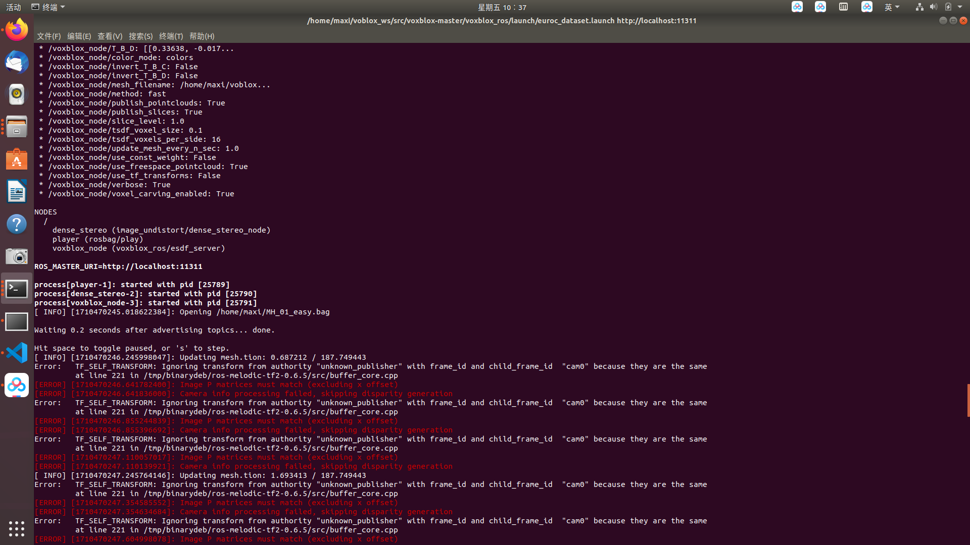Launch LibreOffice Writer from dock
The height and width of the screenshot is (545, 970).
point(17,192)
